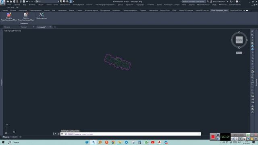The image size is (258, 145).
Task: Pause the screen recording
Action: tap(218, 139)
